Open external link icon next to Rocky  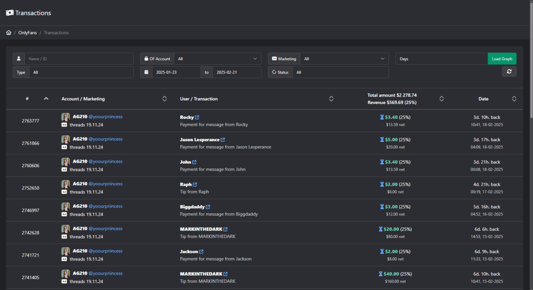point(197,117)
